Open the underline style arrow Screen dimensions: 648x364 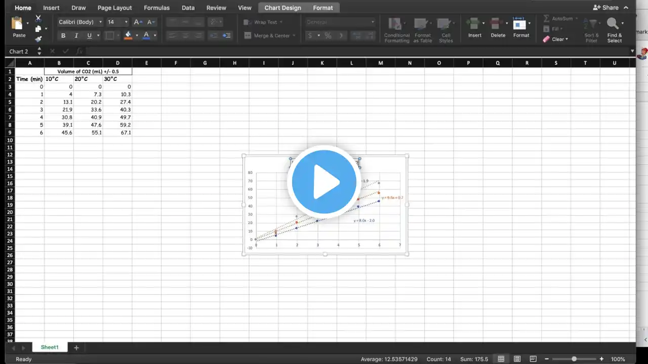tap(98, 35)
